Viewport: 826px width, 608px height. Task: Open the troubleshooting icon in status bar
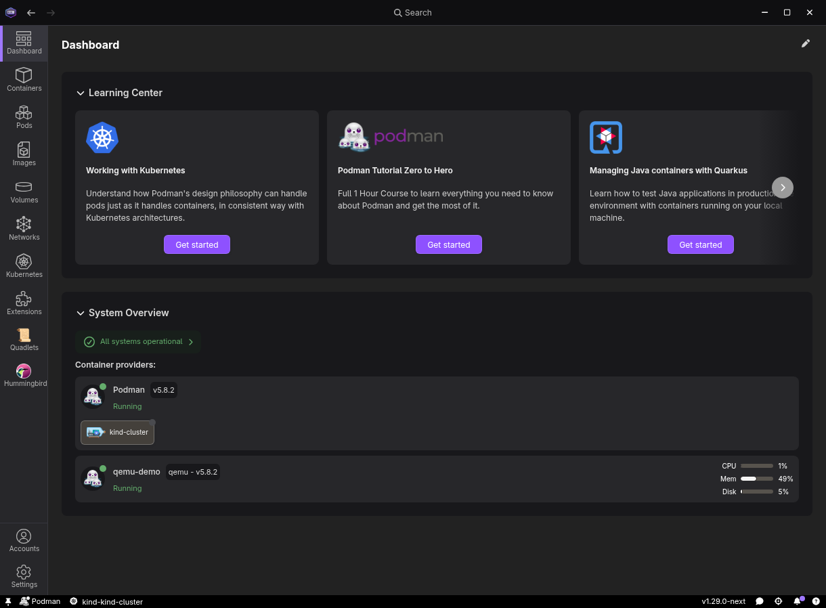pos(779,601)
